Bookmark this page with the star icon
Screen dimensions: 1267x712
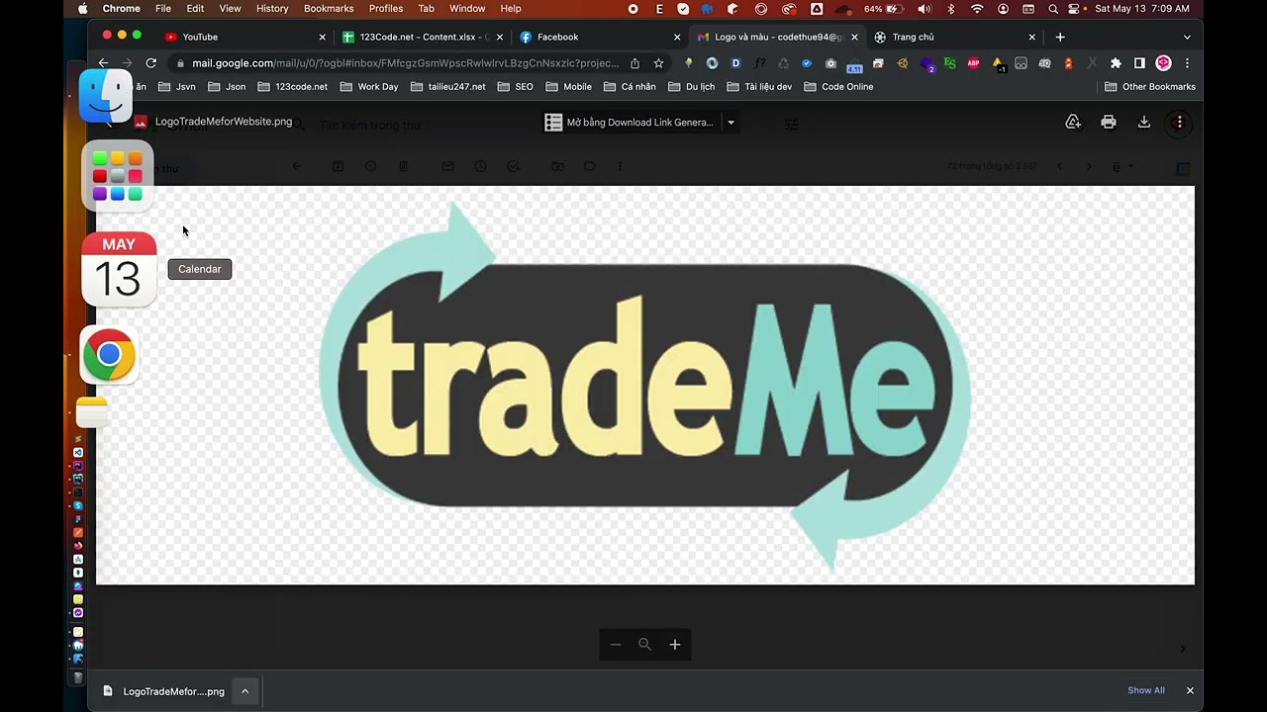coord(658,62)
